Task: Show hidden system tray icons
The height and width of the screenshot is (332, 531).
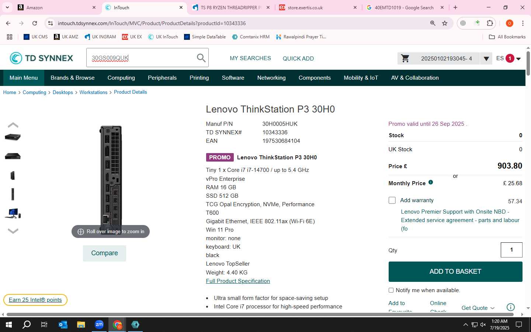Action: (465, 325)
